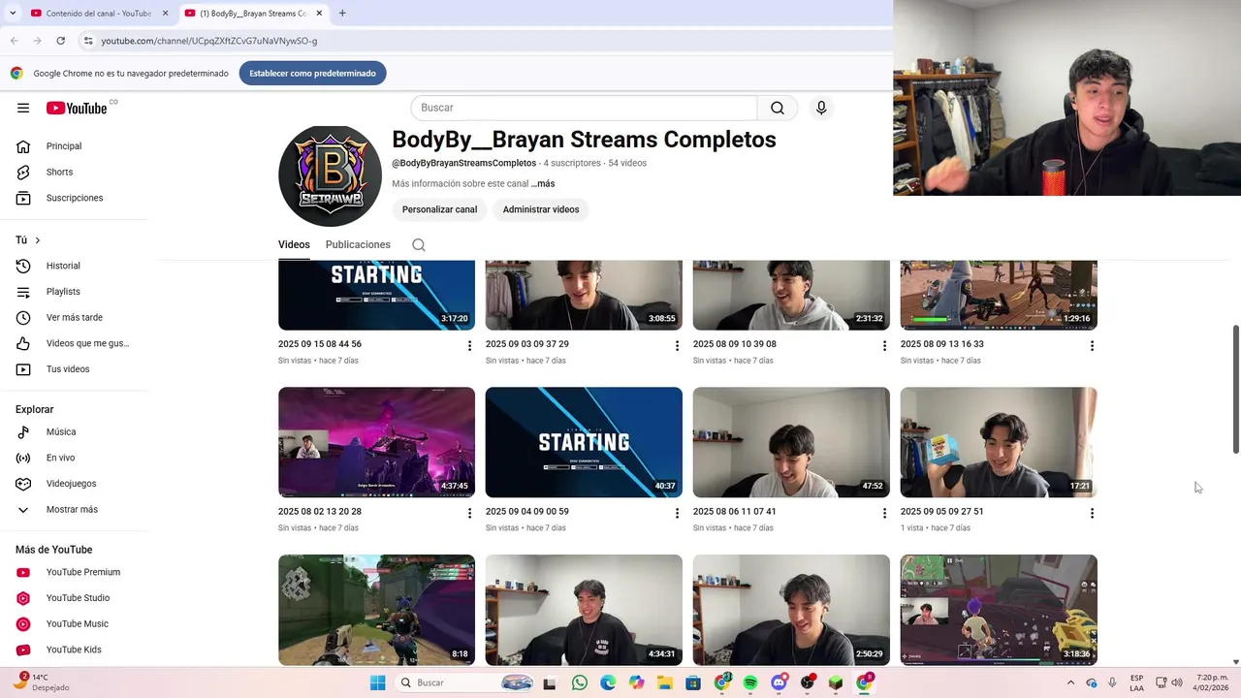This screenshot has height=698, width=1241.
Task: Open the 17:21 video thumbnail
Action: coord(999,442)
